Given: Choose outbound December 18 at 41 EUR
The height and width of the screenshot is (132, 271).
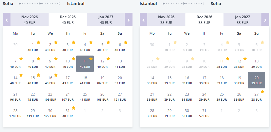Looking at the screenshot, I should [x=85, y=80].
